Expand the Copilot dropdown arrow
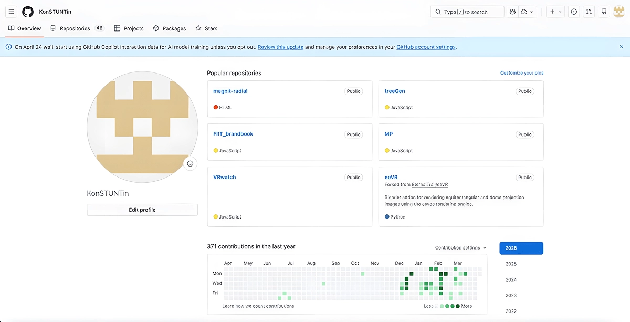Screen dimensions: 630x322 [527, 12]
